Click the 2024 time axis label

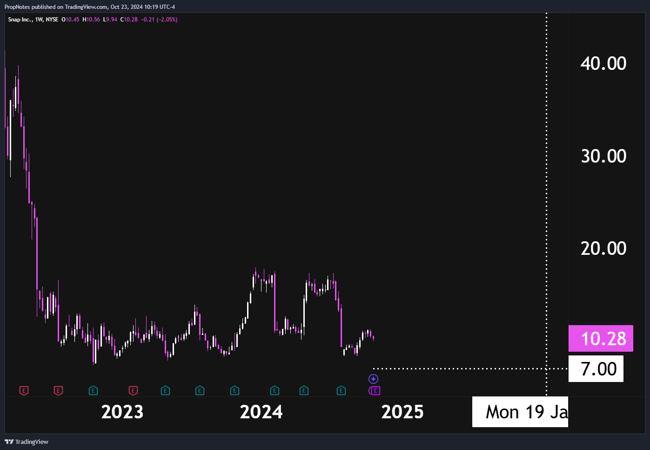click(x=261, y=412)
